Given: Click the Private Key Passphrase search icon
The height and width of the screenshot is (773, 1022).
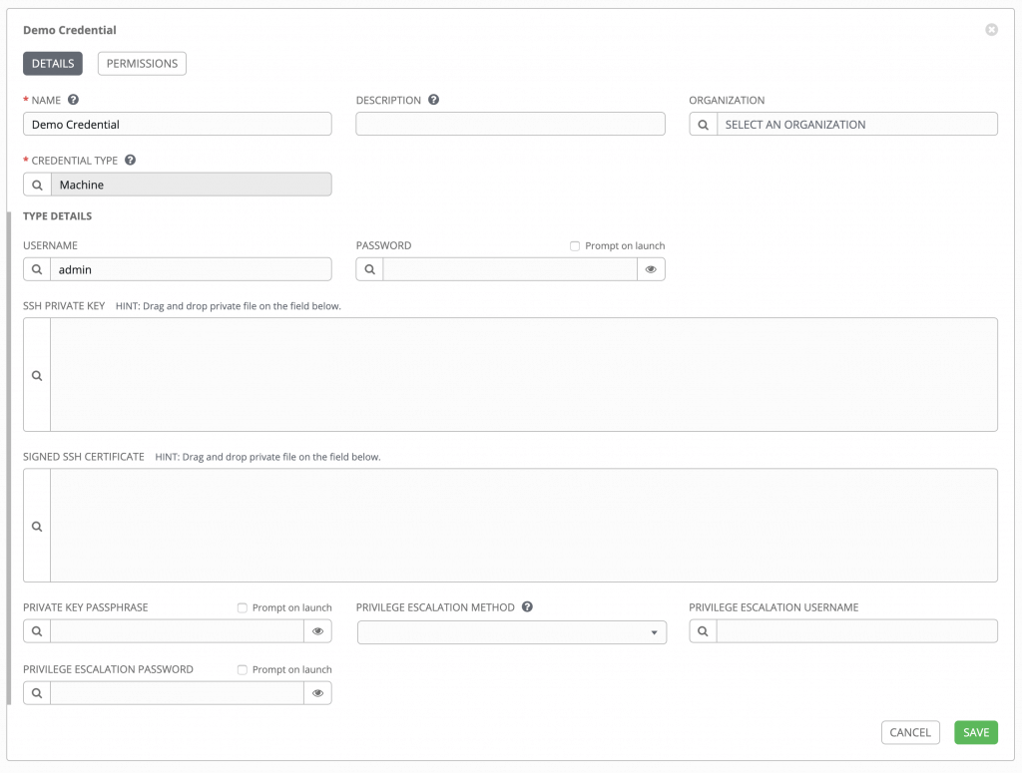Looking at the screenshot, I should point(37,631).
